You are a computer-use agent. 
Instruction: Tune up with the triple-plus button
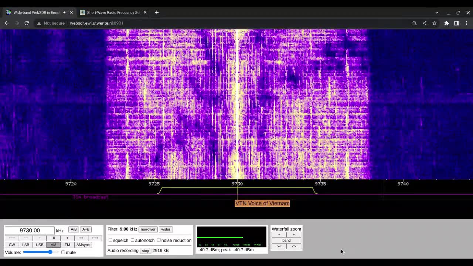coord(95,238)
